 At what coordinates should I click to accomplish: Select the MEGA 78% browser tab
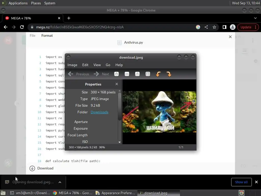click(x=33, y=18)
